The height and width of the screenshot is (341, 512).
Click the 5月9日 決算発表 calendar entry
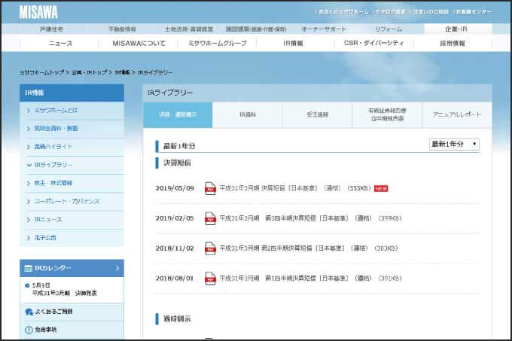(64, 290)
